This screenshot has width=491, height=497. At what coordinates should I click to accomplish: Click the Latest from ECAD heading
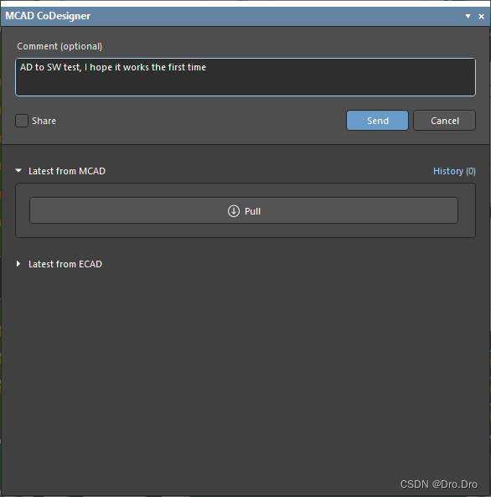[65, 264]
